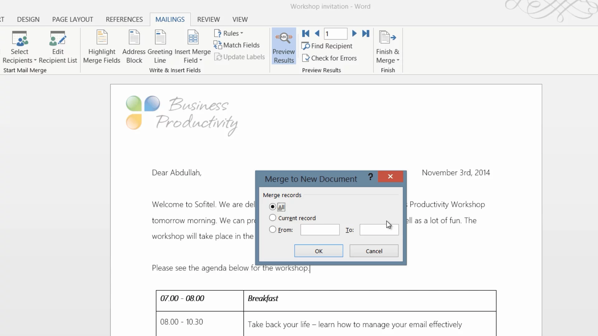Click the To record input field
Image resolution: width=598 pixels, height=336 pixels.
[379, 230]
